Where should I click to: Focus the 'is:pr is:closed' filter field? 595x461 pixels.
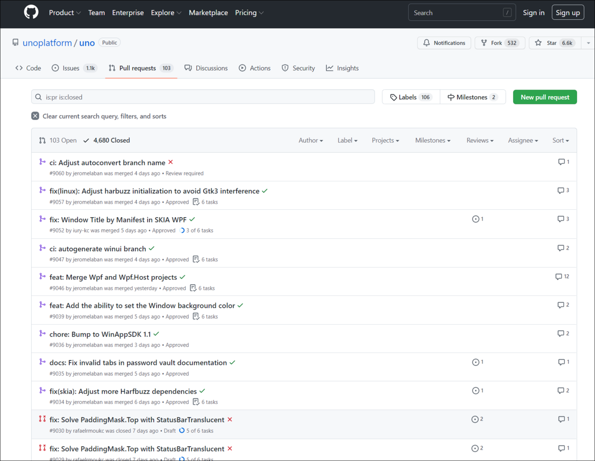point(203,97)
